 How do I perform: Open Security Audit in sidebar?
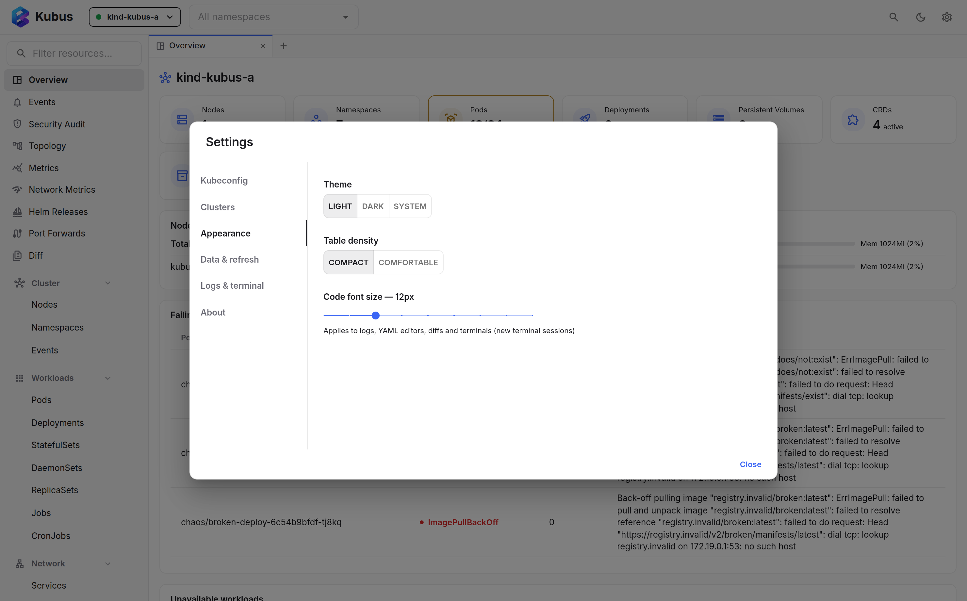74,124
